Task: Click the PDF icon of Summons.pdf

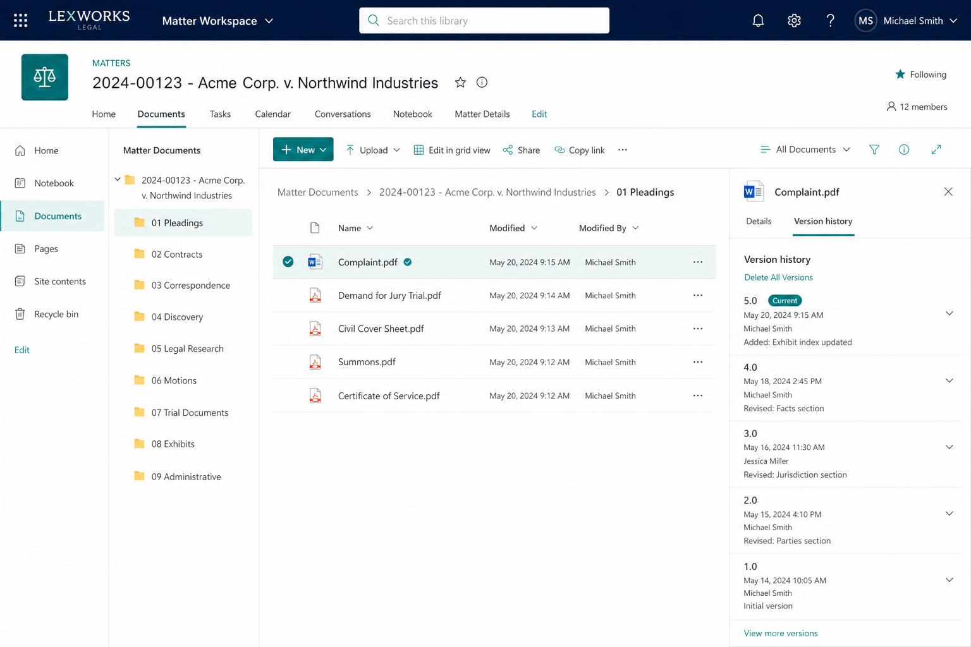Action: click(x=315, y=362)
